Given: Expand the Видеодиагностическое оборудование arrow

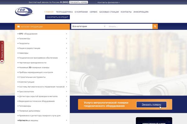Looking at the screenshot, I should point(67,101).
